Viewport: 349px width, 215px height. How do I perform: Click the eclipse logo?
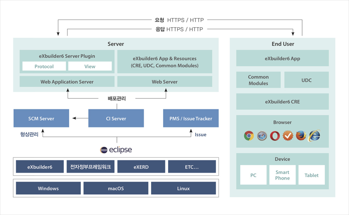pyautogui.click(x=116, y=150)
